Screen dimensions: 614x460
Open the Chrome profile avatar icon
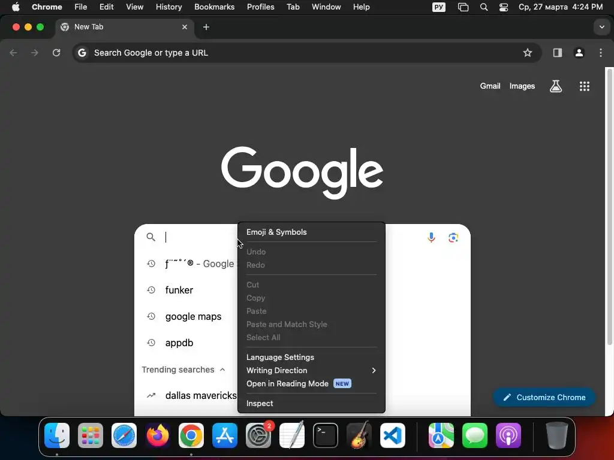(579, 53)
